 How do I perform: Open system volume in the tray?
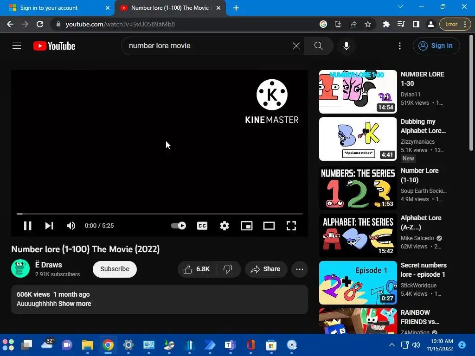coord(416,345)
